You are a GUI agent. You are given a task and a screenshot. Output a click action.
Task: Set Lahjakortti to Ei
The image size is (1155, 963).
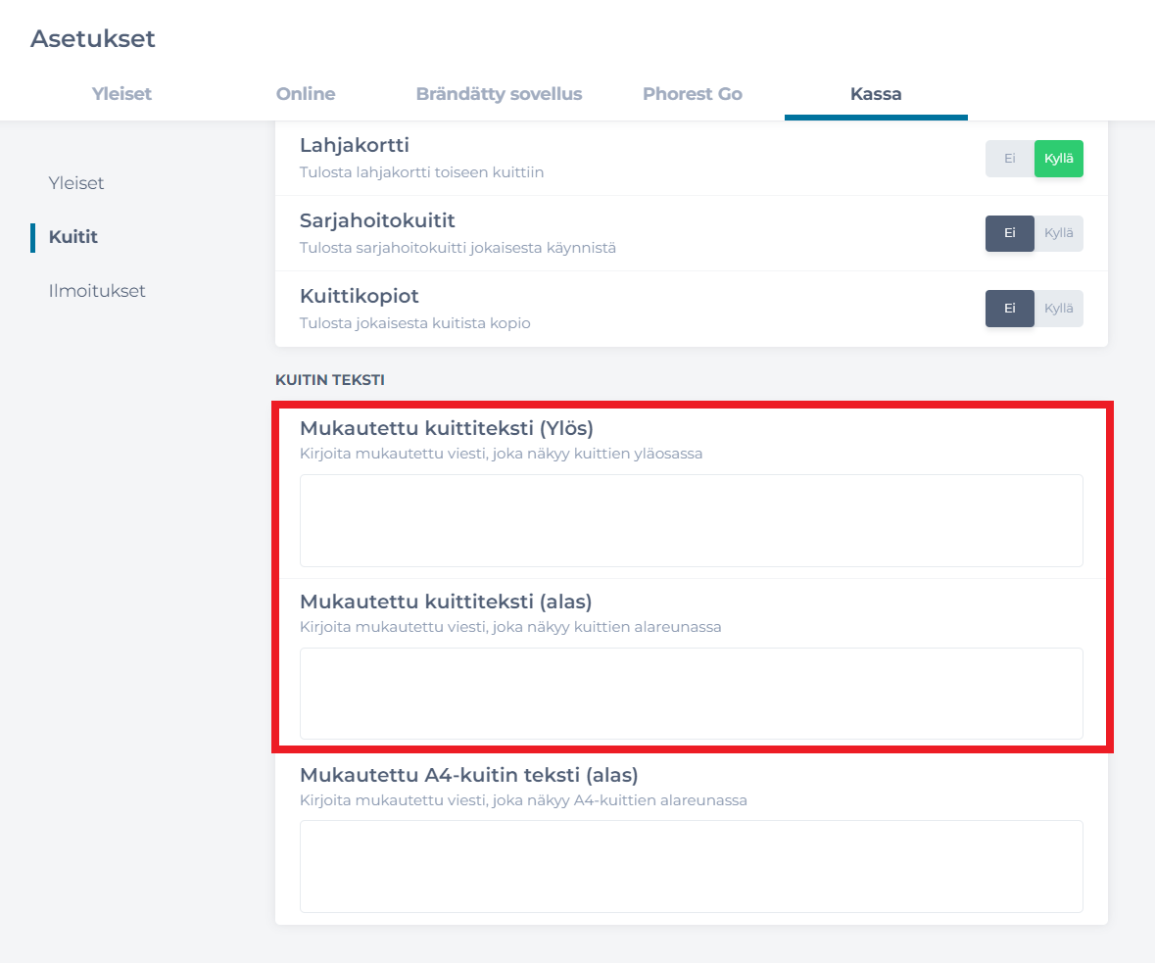[1009, 159]
